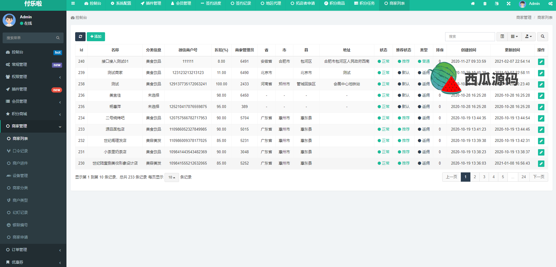The height and width of the screenshot is (267, 556).
Task: Switch to 系统配置 top tab
Action: coord(121,3)
